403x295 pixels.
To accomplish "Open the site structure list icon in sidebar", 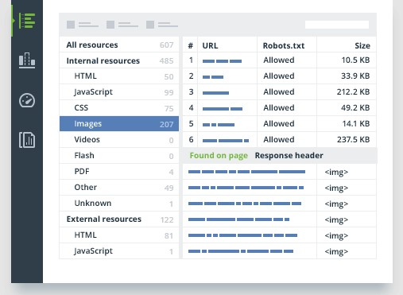I will [27, 21].
